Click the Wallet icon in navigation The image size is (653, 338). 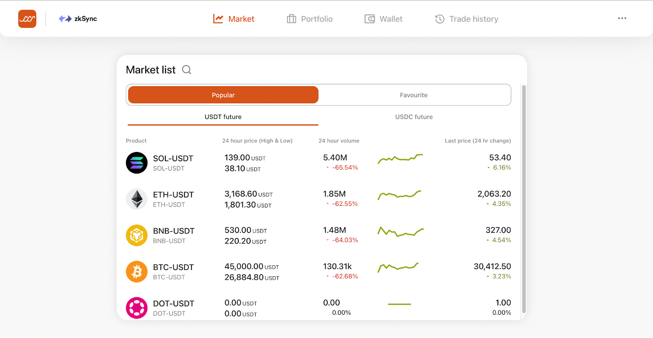click(370, 19)
